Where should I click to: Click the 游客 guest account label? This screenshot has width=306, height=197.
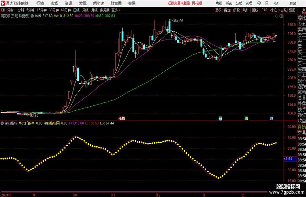pyautogui.click(x=293, y=3)
